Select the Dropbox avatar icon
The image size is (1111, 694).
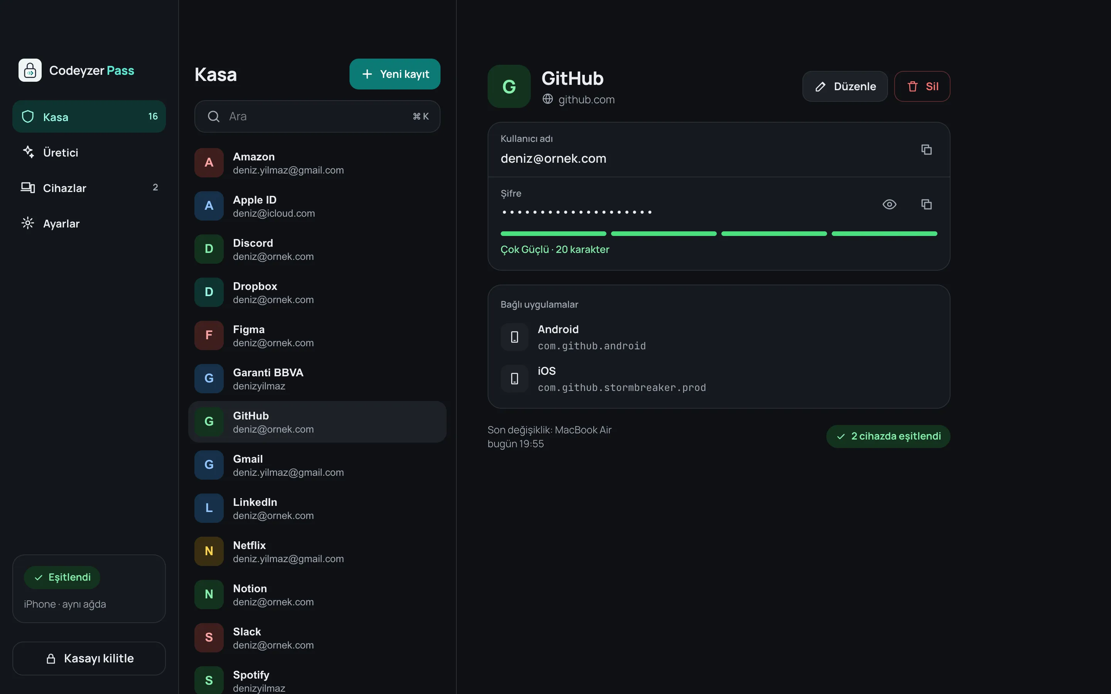(x=209, y=292)
